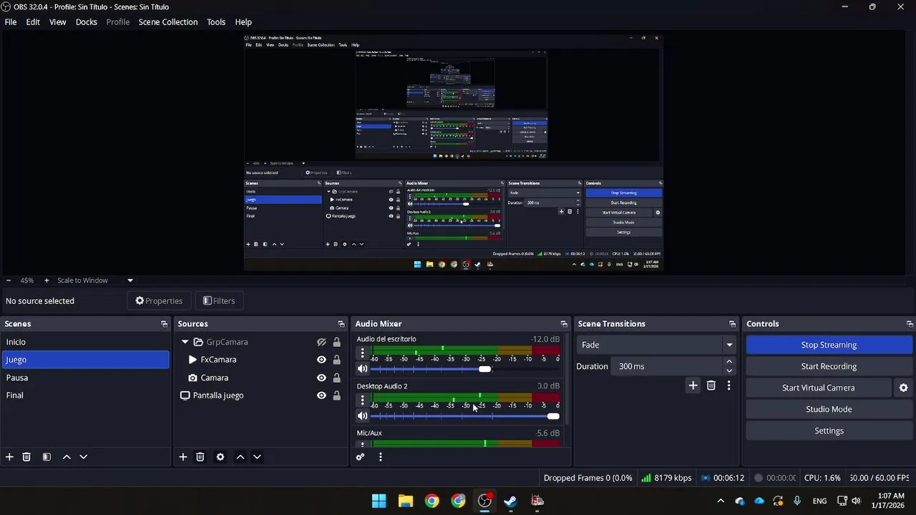Zoom in the preview with plus icon

tap(47, 280)
